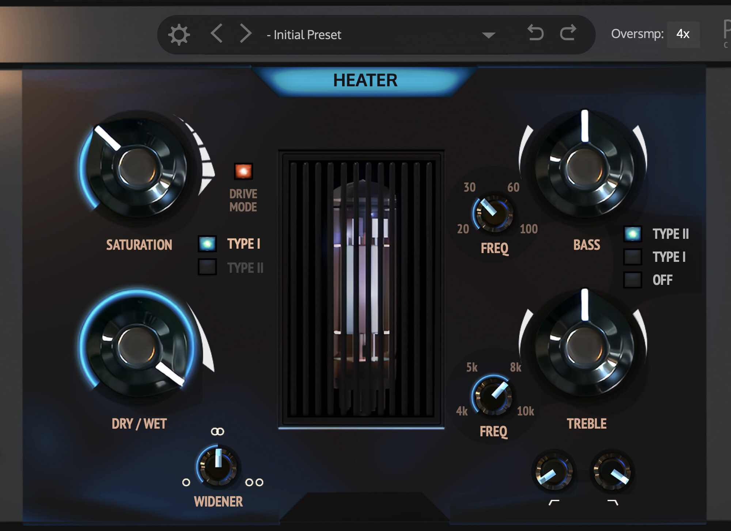Click the 4k label on Treble FREQ
This screenshot has height=531, width=731.
click(x=462, y=411)
